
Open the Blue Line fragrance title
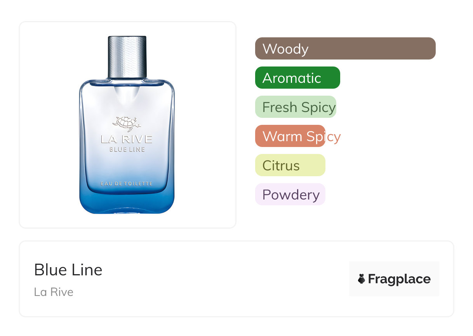[x=68, y=270]
